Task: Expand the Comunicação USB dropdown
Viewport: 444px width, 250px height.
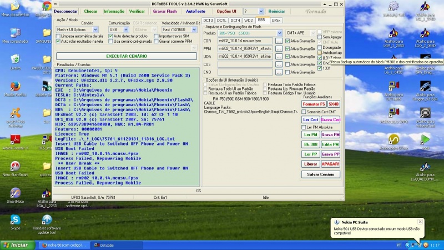Action: (126, 29)
